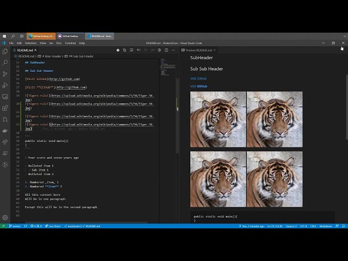Click the blame info 'You, 2 minutes ago'

click(251, 226)
